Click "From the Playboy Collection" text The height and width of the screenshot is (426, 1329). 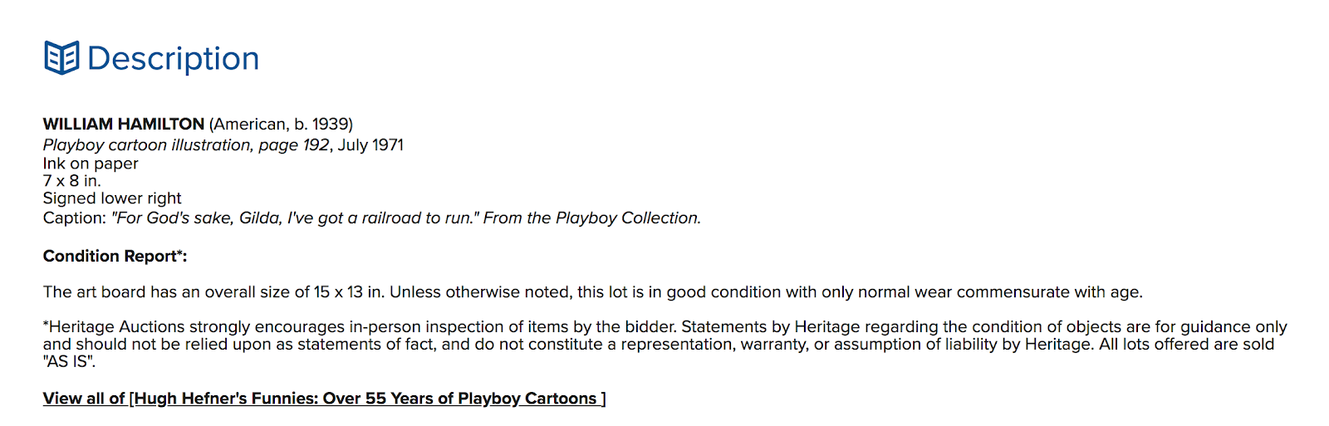591,218
